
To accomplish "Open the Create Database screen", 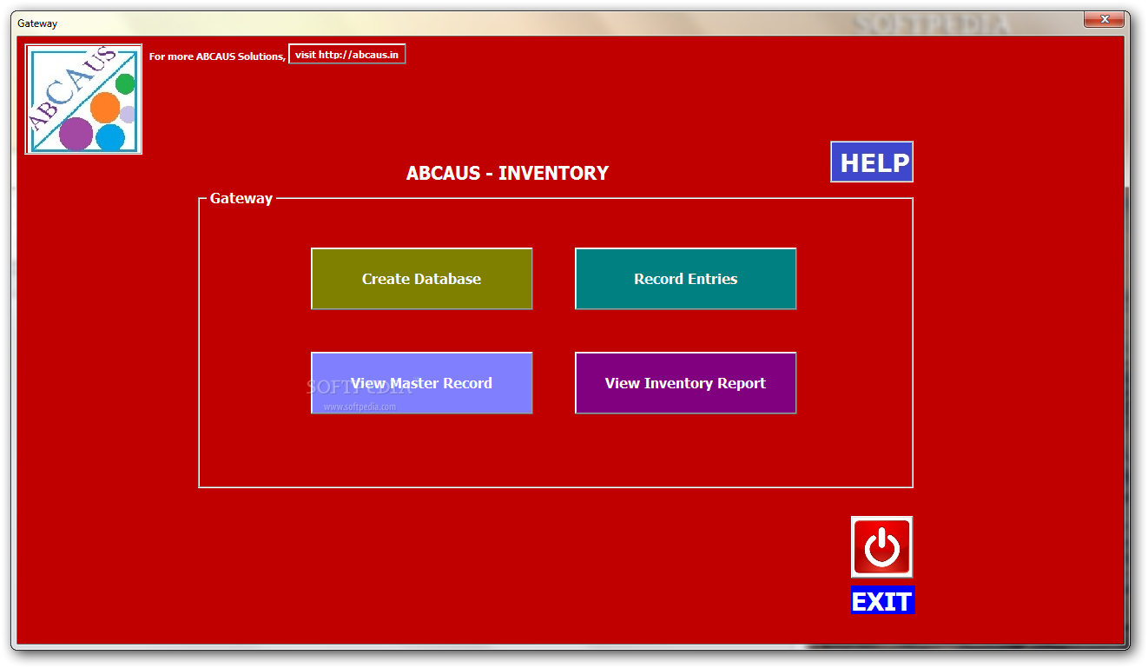I will pyautogui.click(x=421, y=279).
